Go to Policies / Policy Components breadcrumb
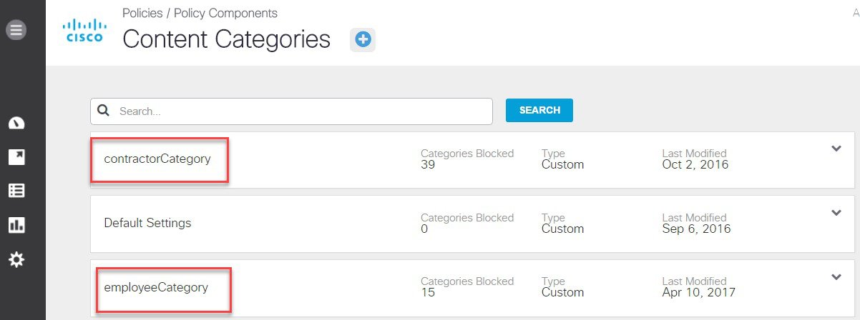This screenshot has height=320, width=860. click(x=200, y=13)
